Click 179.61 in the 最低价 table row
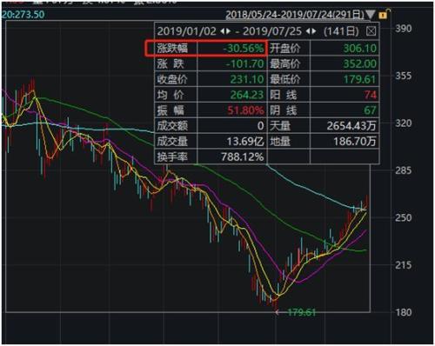 pyautogui.click(x=360, y=79)
